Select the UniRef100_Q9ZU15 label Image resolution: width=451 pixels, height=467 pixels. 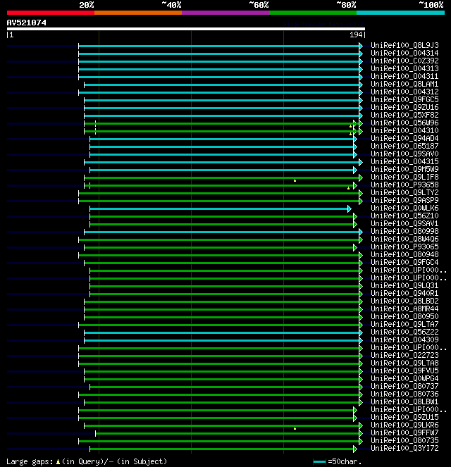coord(404,417)
